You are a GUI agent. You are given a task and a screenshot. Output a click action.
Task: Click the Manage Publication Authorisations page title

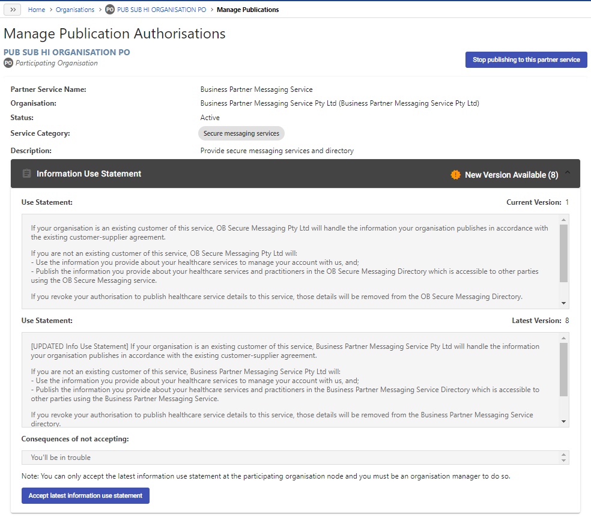pyautogui.click(x=115, y=34)
